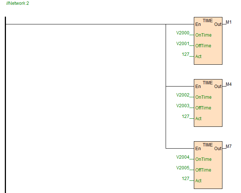Click the OffTime pin fed by V2001
Viewport: 241px width, 193px height.
tap(203, 46)
